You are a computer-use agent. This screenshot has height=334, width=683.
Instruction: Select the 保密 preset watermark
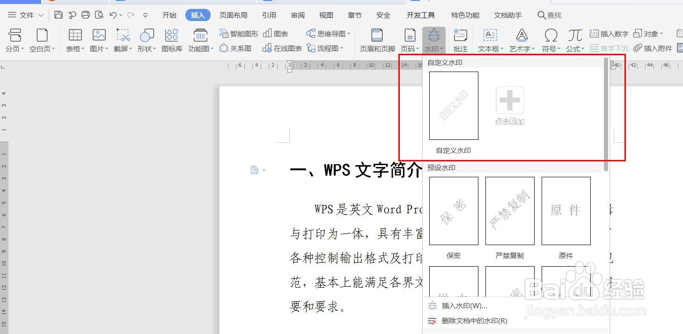[x=454, y=211]
